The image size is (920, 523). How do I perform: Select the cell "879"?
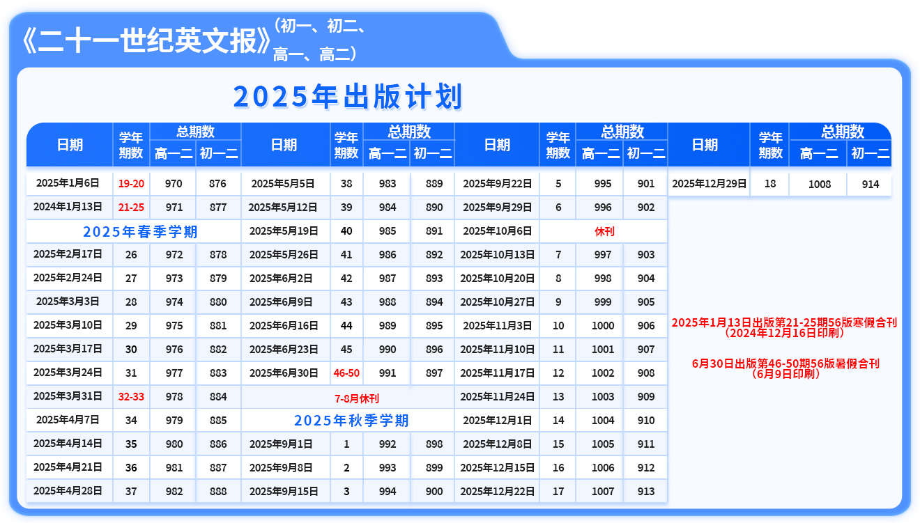click(x=218, y=279)
